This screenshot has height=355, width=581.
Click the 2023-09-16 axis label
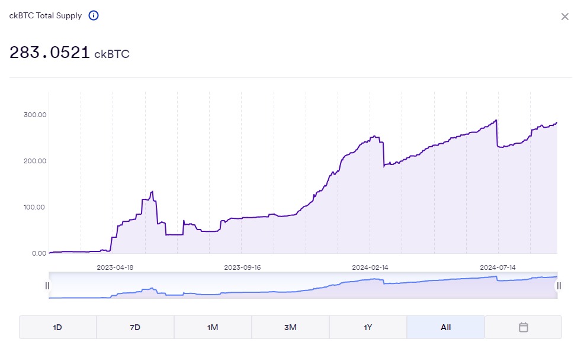tap(243, 267)
